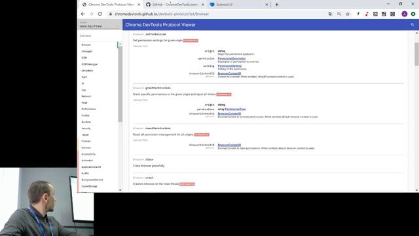Open the Animation domain

point(87,161)
